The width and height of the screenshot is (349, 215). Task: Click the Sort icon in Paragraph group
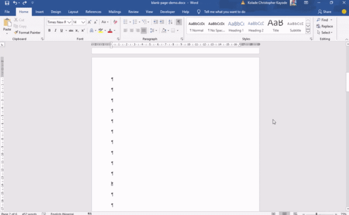tap(171, 22)
